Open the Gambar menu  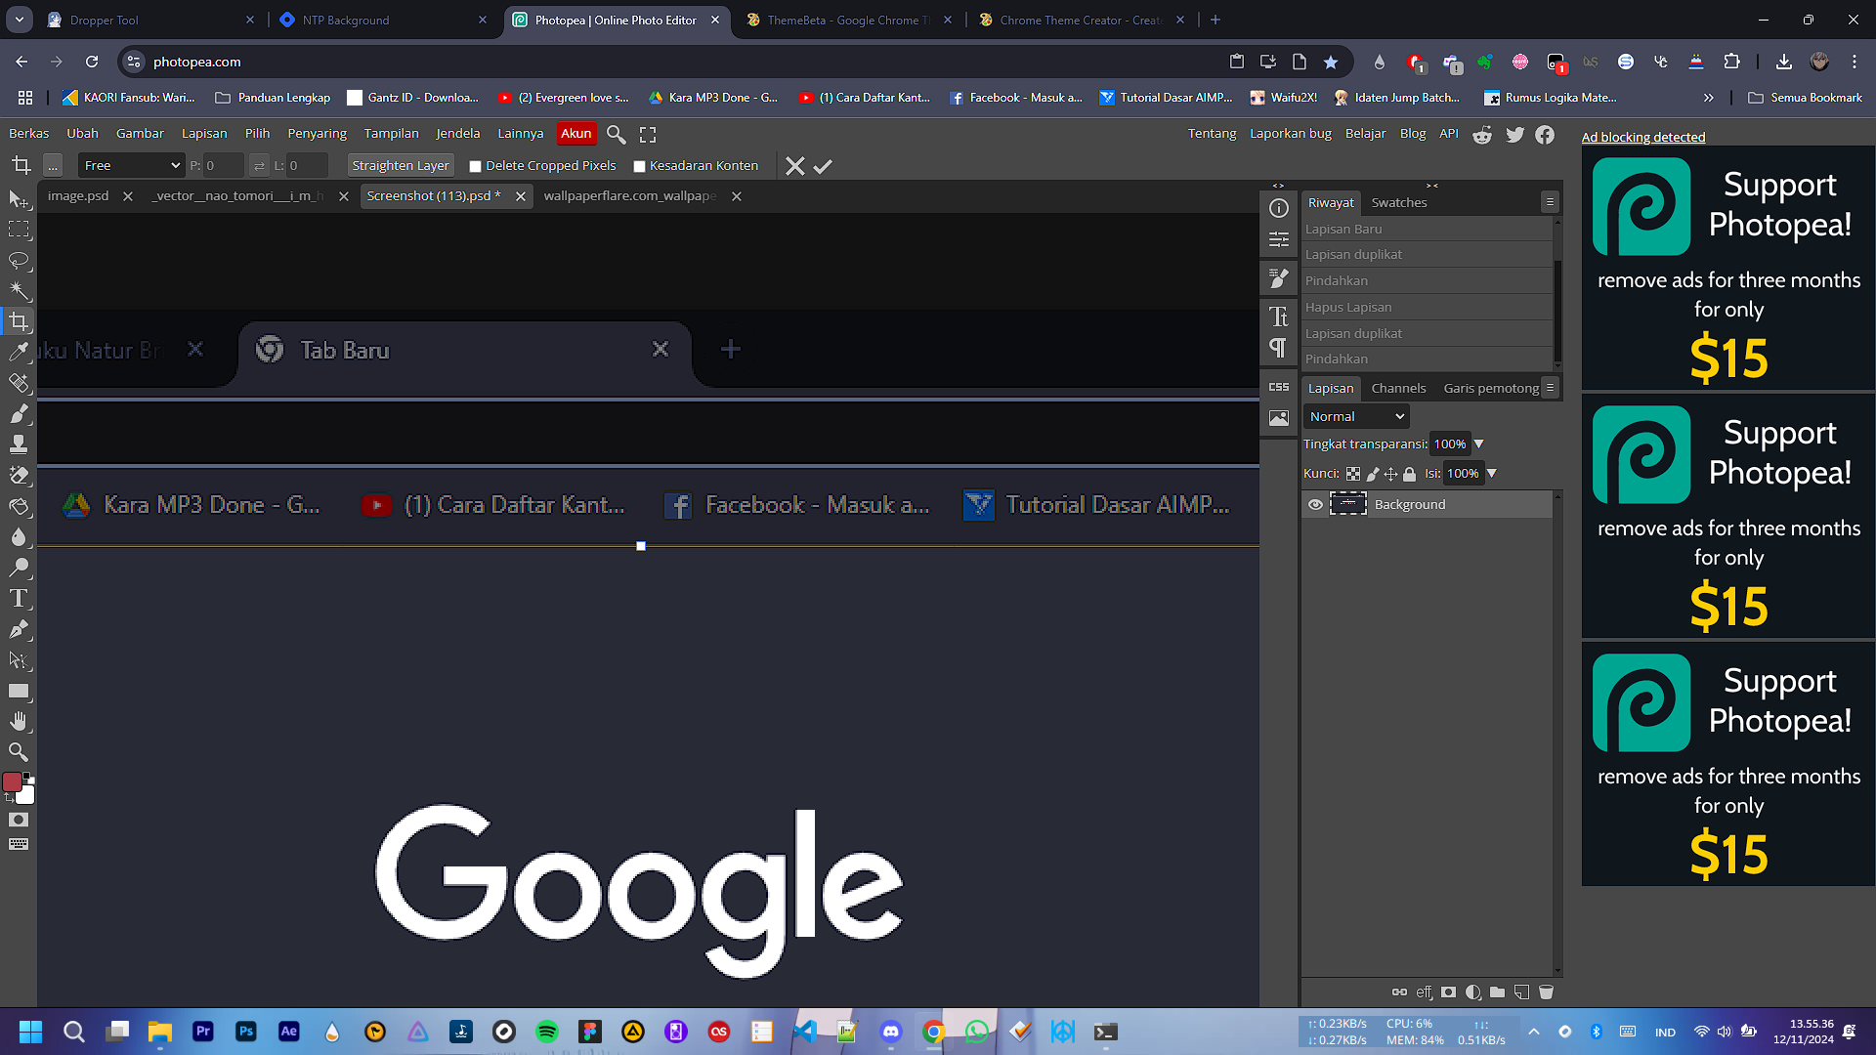(x=140, y=134)
